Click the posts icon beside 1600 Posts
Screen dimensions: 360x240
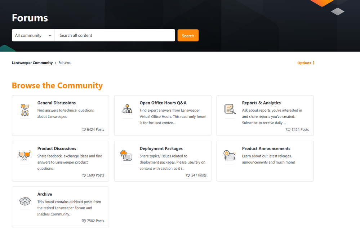click(84, 175)
